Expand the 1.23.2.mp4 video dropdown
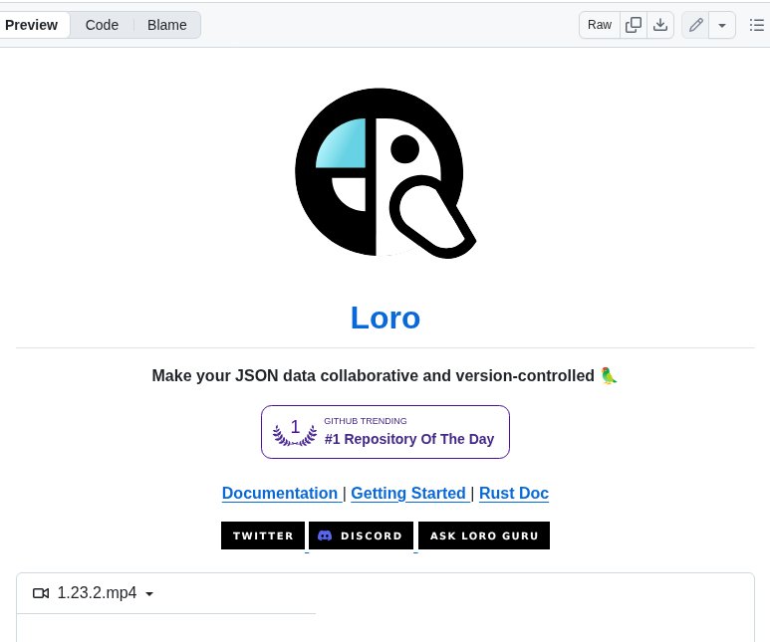Screen dimensions: 770x642 pyautogui.click(x=149, y=594)
